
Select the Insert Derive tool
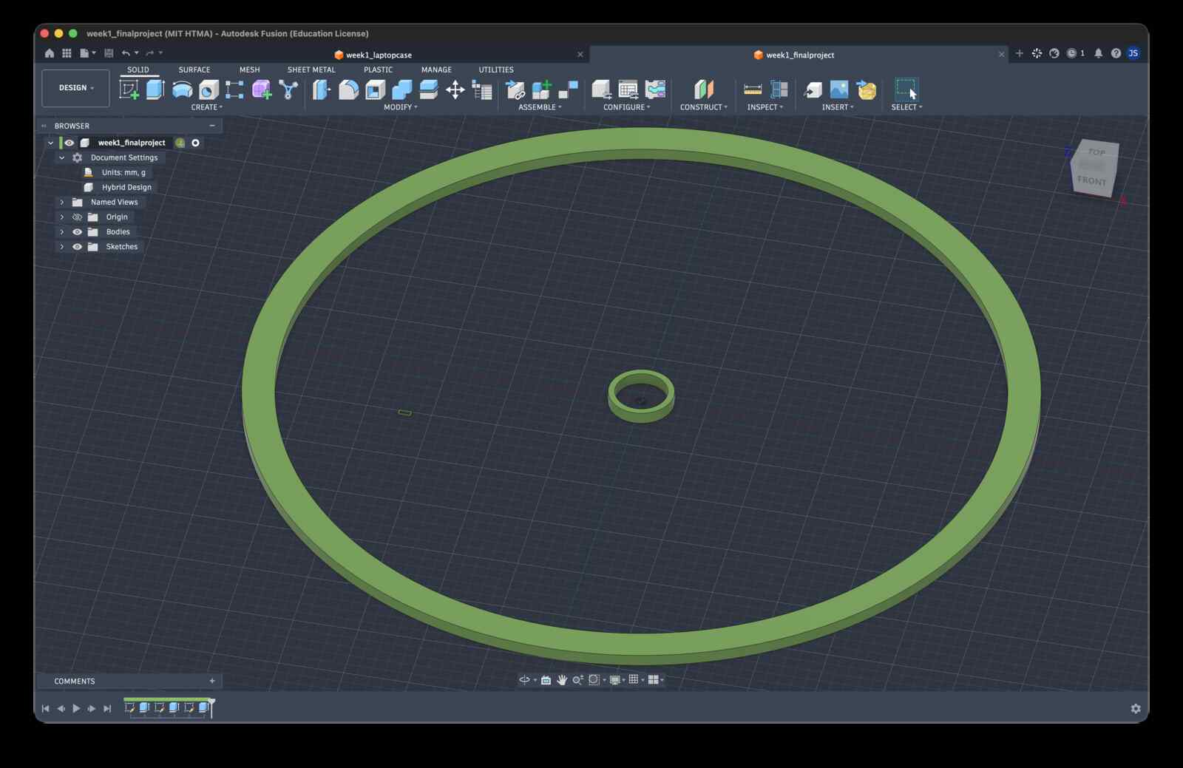[x=813, y=89]
